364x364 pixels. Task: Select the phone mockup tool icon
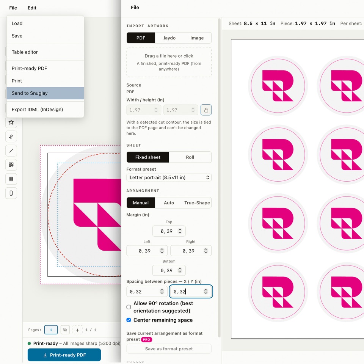[x=11, y=193]
